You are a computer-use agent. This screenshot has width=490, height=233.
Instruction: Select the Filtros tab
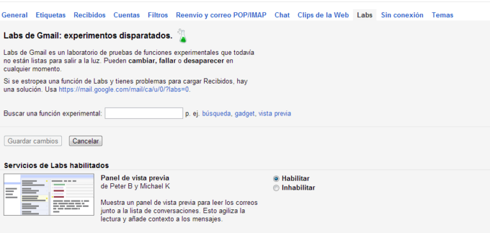point(158,15)
